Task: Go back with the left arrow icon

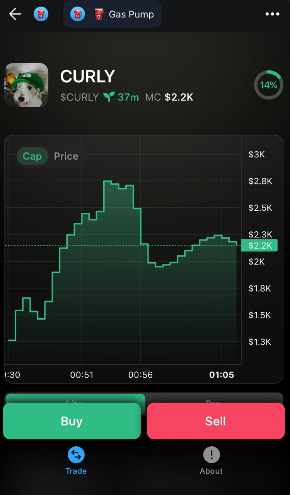Action: [x=15, y=14]
